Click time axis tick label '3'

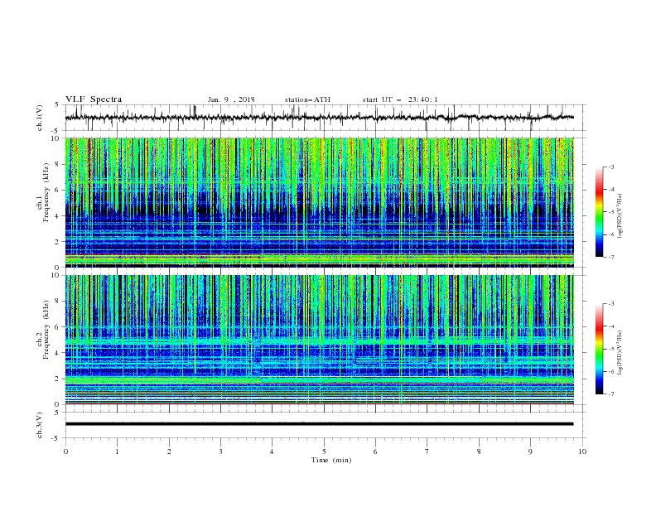pyautogui.click(x=220, y=451)
